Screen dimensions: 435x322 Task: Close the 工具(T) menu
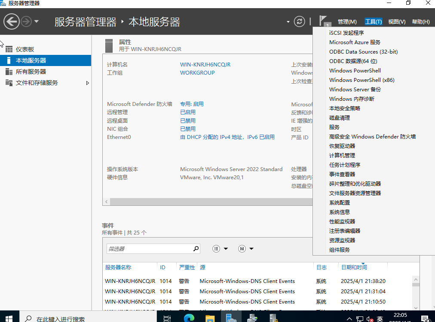point(374,21)
